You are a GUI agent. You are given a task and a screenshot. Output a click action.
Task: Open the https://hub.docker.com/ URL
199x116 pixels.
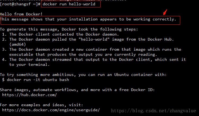pos(29,95)
